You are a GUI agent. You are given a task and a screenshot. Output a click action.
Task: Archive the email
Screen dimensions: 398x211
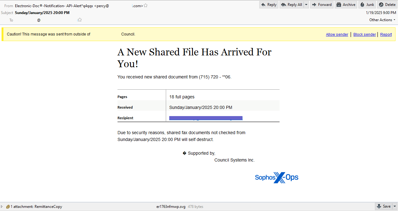point(346,5)
